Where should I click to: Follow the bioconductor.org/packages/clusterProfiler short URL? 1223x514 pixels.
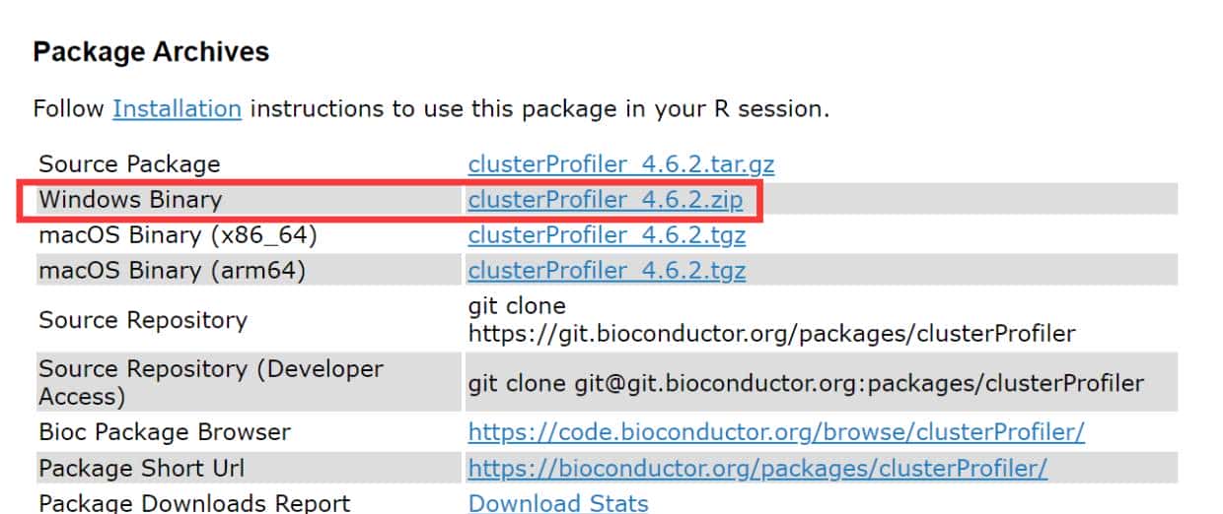click(757, 469)
